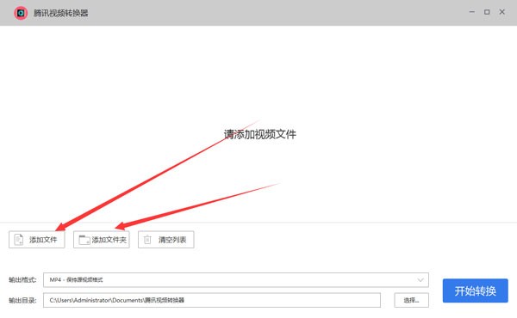The height and width of the screenshot is (318, 517).
Task: Expand the output format chevron arrow
Action: [x=420, y=280]
